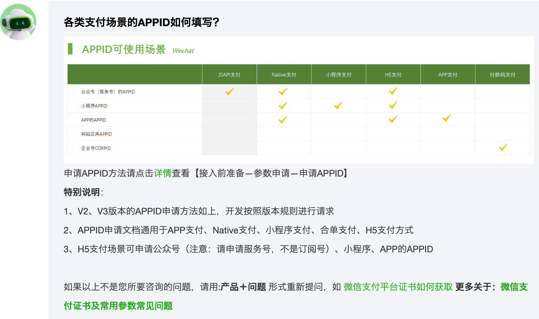Click the APPID可使用场景 table image

(299, 100)
